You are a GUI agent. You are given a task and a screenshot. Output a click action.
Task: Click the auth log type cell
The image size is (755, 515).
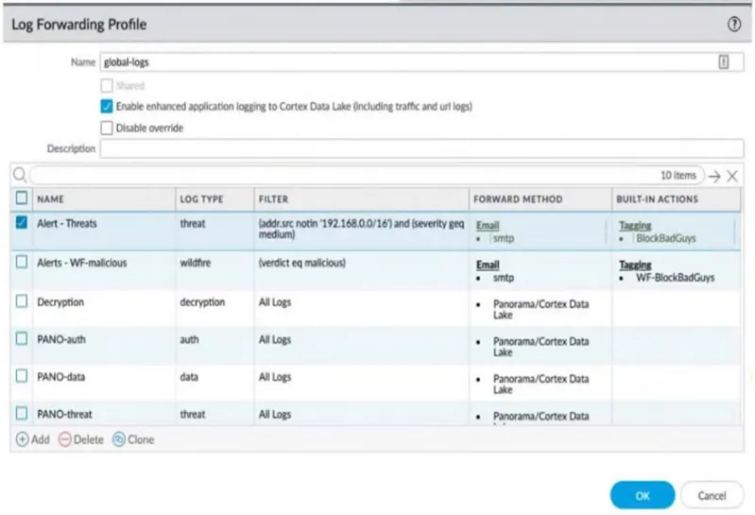pos(189,339)
